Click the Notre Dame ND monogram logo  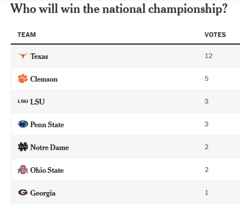click(x=23, y=147)
